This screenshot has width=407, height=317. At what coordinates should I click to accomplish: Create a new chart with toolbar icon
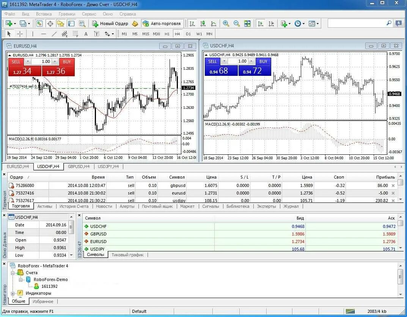point(9,24)
